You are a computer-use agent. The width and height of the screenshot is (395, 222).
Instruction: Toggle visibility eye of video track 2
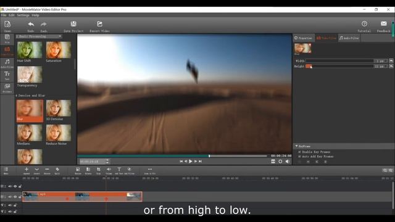[x=15, y=186]
